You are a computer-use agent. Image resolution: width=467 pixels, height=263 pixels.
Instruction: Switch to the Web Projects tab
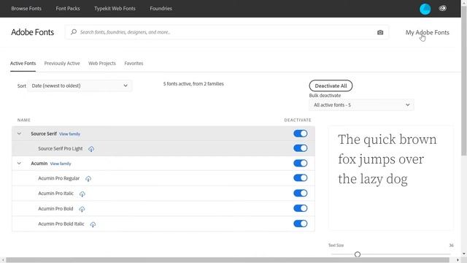(x=102, y=64)
